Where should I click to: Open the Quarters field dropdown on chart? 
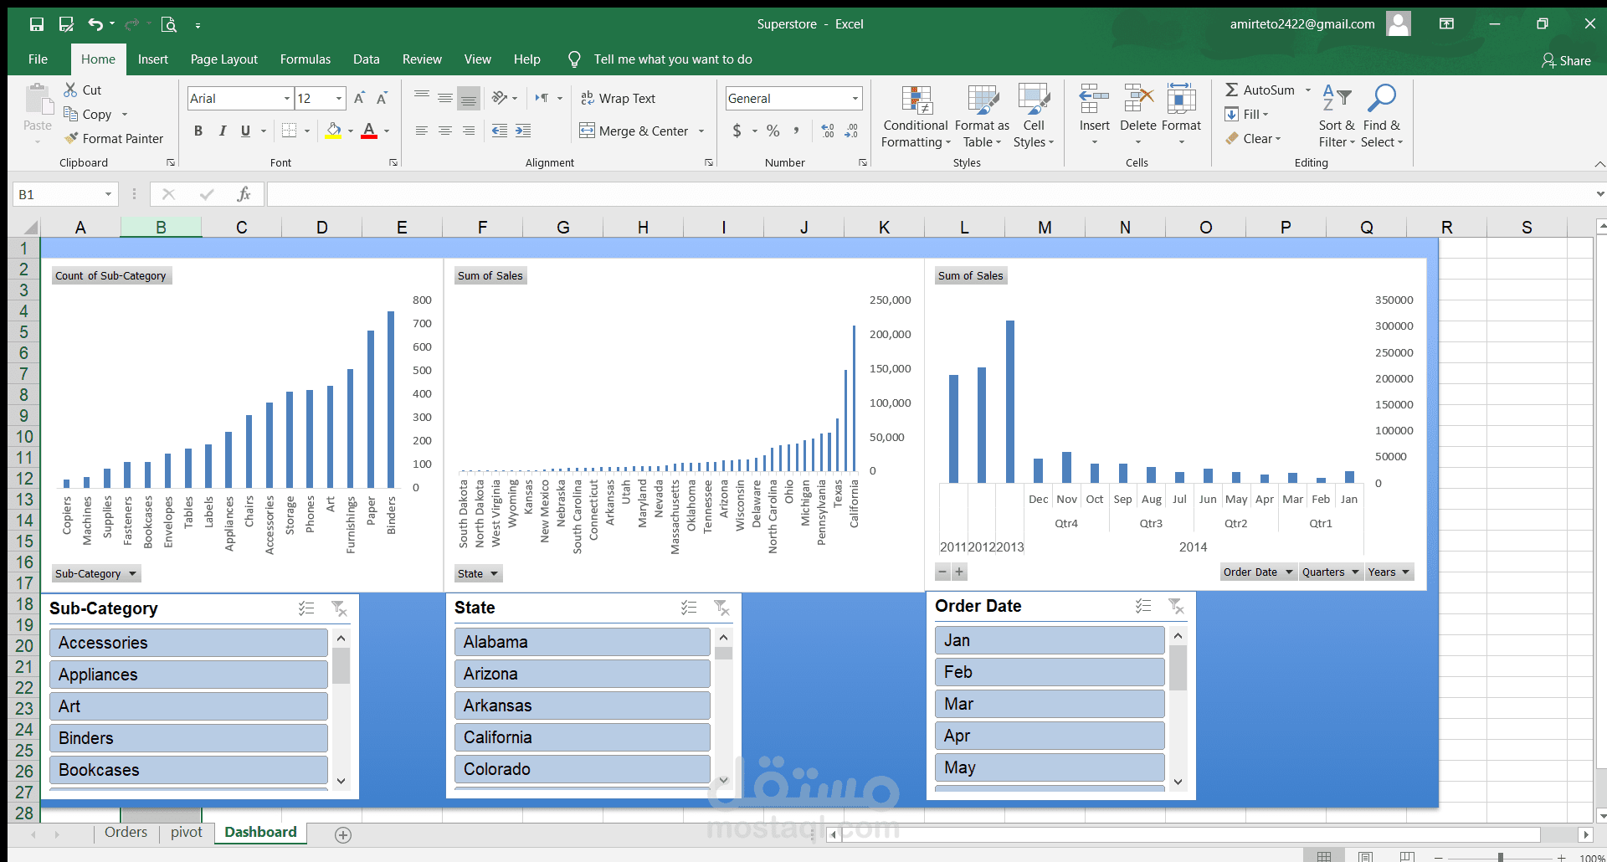[x=1330, y=572]
